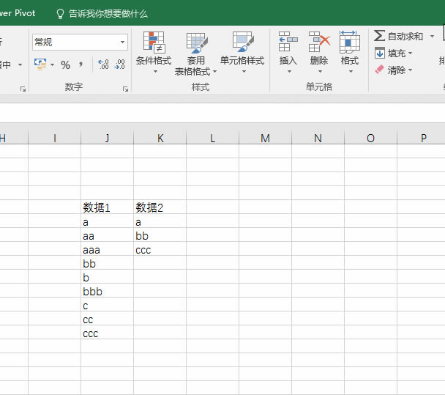Click the Clear (清除) eraser icon
445x395 pixels.
click(x=379, y=70)
